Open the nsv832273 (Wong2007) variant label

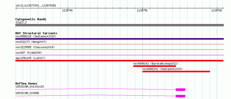click(31, 42)
